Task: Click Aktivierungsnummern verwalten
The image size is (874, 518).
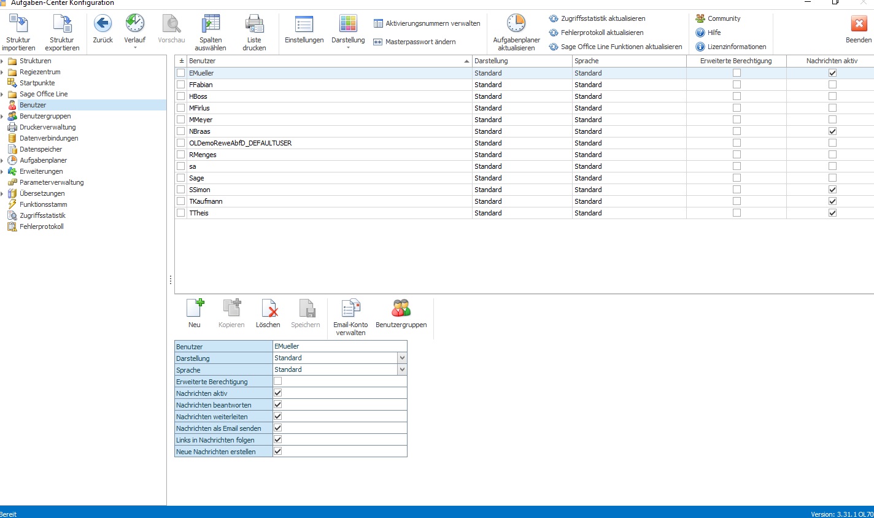Action: pyautogui.click(x=427, y=23)
